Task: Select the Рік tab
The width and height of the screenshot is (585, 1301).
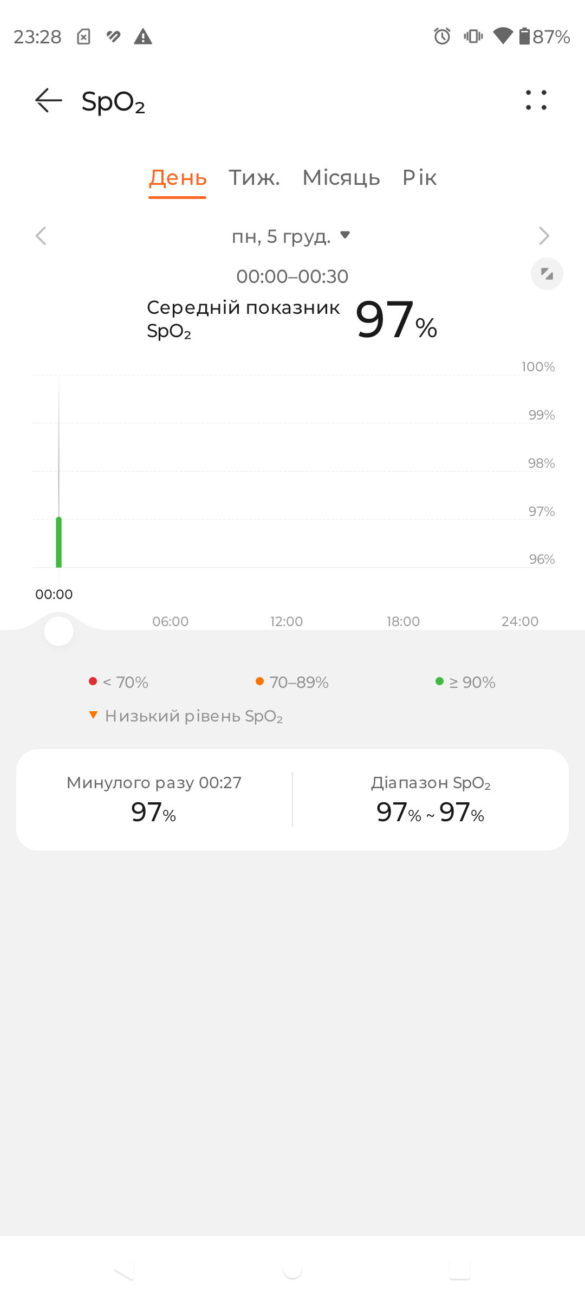Action: (x=419, y=178)
